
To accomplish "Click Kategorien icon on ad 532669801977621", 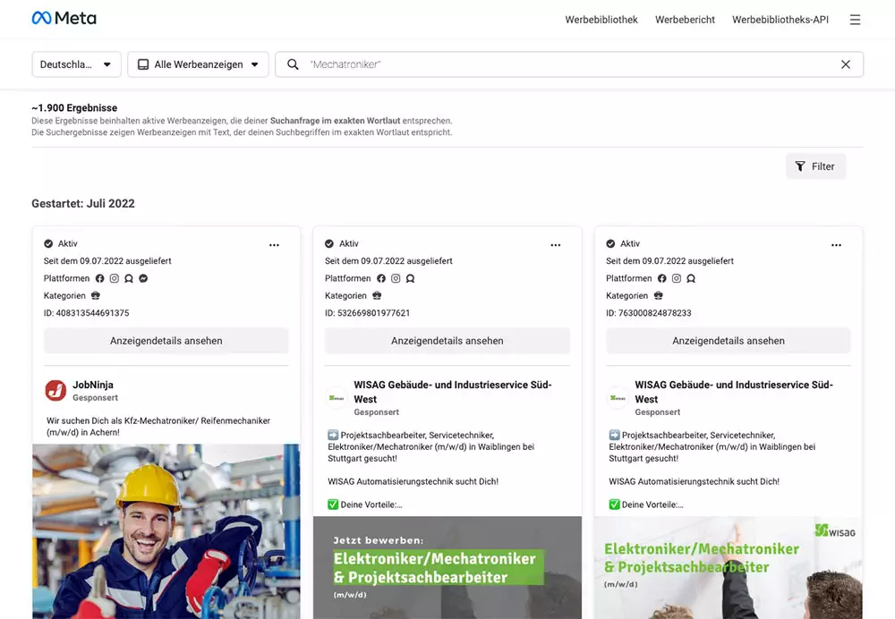I will click(377, 295).
